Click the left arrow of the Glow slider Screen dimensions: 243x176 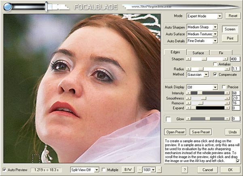pos(188,119)
